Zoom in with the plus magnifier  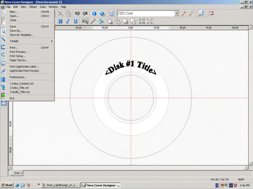click(184, 13)
